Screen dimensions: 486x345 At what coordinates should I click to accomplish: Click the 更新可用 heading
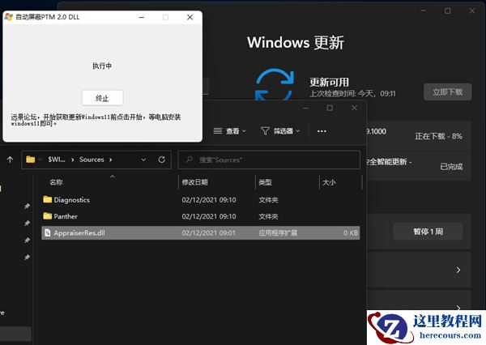tap(329, 82)
